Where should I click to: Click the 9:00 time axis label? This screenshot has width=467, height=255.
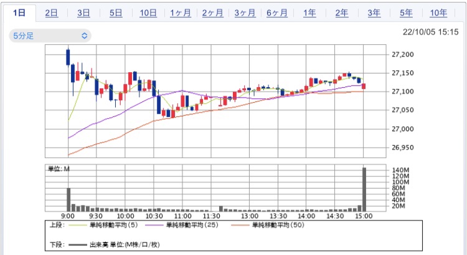(x=68, y=216)
